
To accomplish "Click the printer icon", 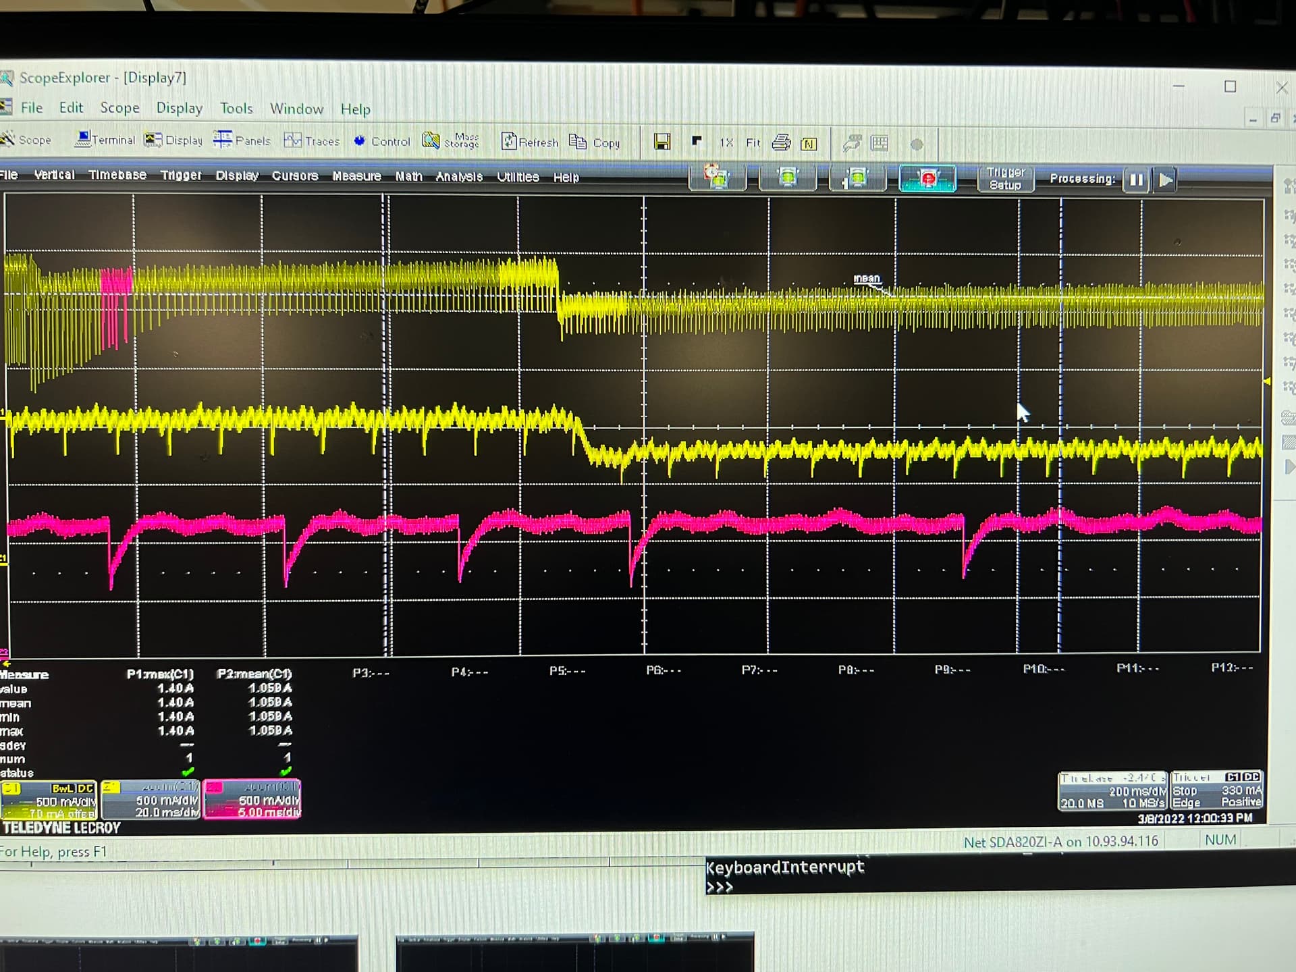I will (x=781, y=142).
